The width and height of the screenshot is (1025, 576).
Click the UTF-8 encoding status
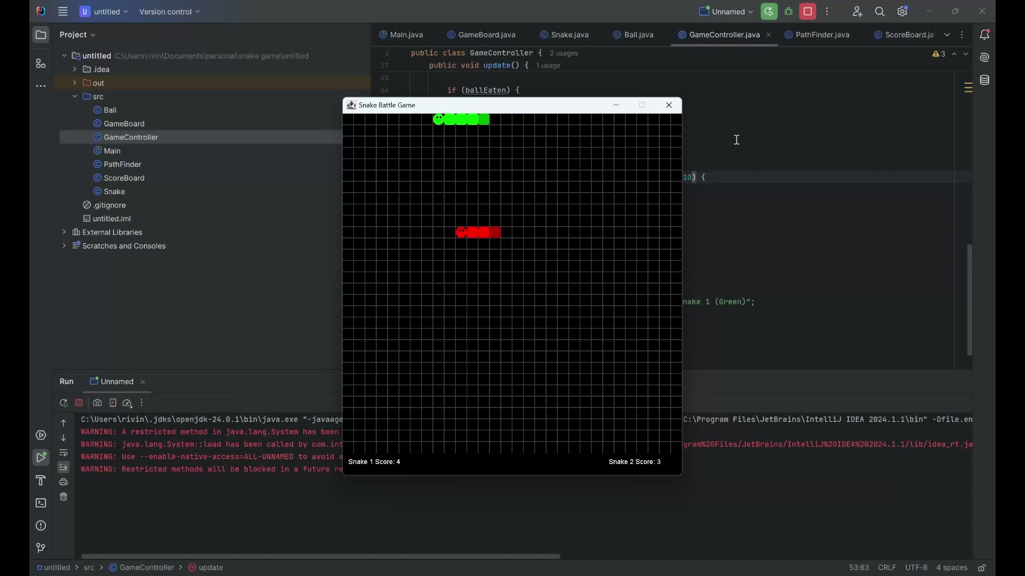point(917,569)
